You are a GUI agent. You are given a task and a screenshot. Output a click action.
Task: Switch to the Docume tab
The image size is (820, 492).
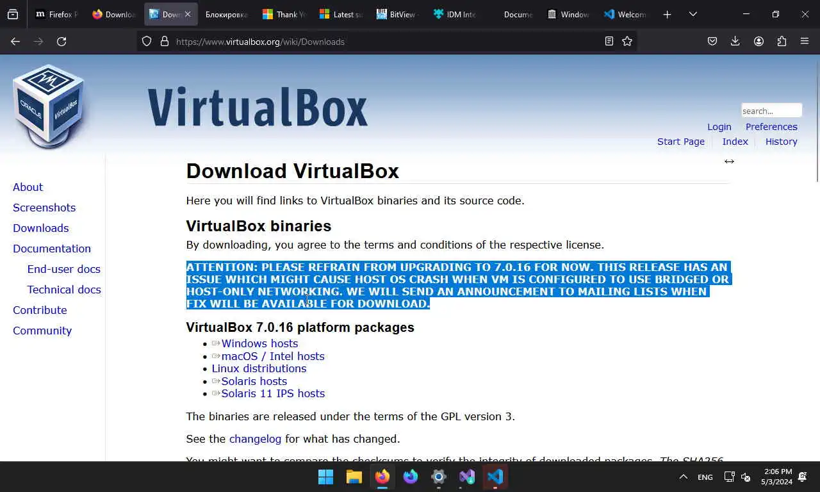511,14
